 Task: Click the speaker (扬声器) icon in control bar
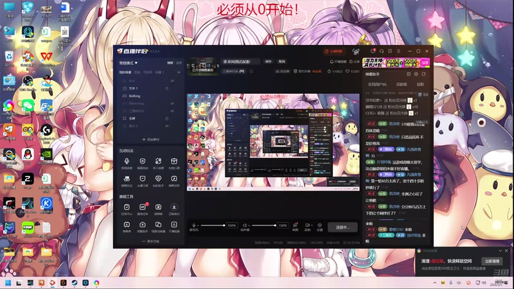245,225
